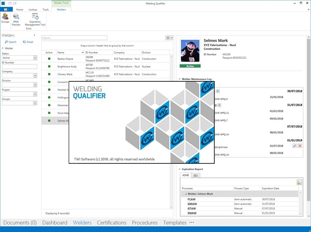Open the grid view options button
The image size is (311, 232).
(x=169, y=38)
